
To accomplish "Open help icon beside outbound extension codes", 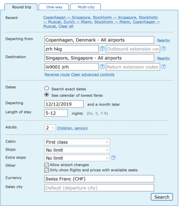I will 164,48.
